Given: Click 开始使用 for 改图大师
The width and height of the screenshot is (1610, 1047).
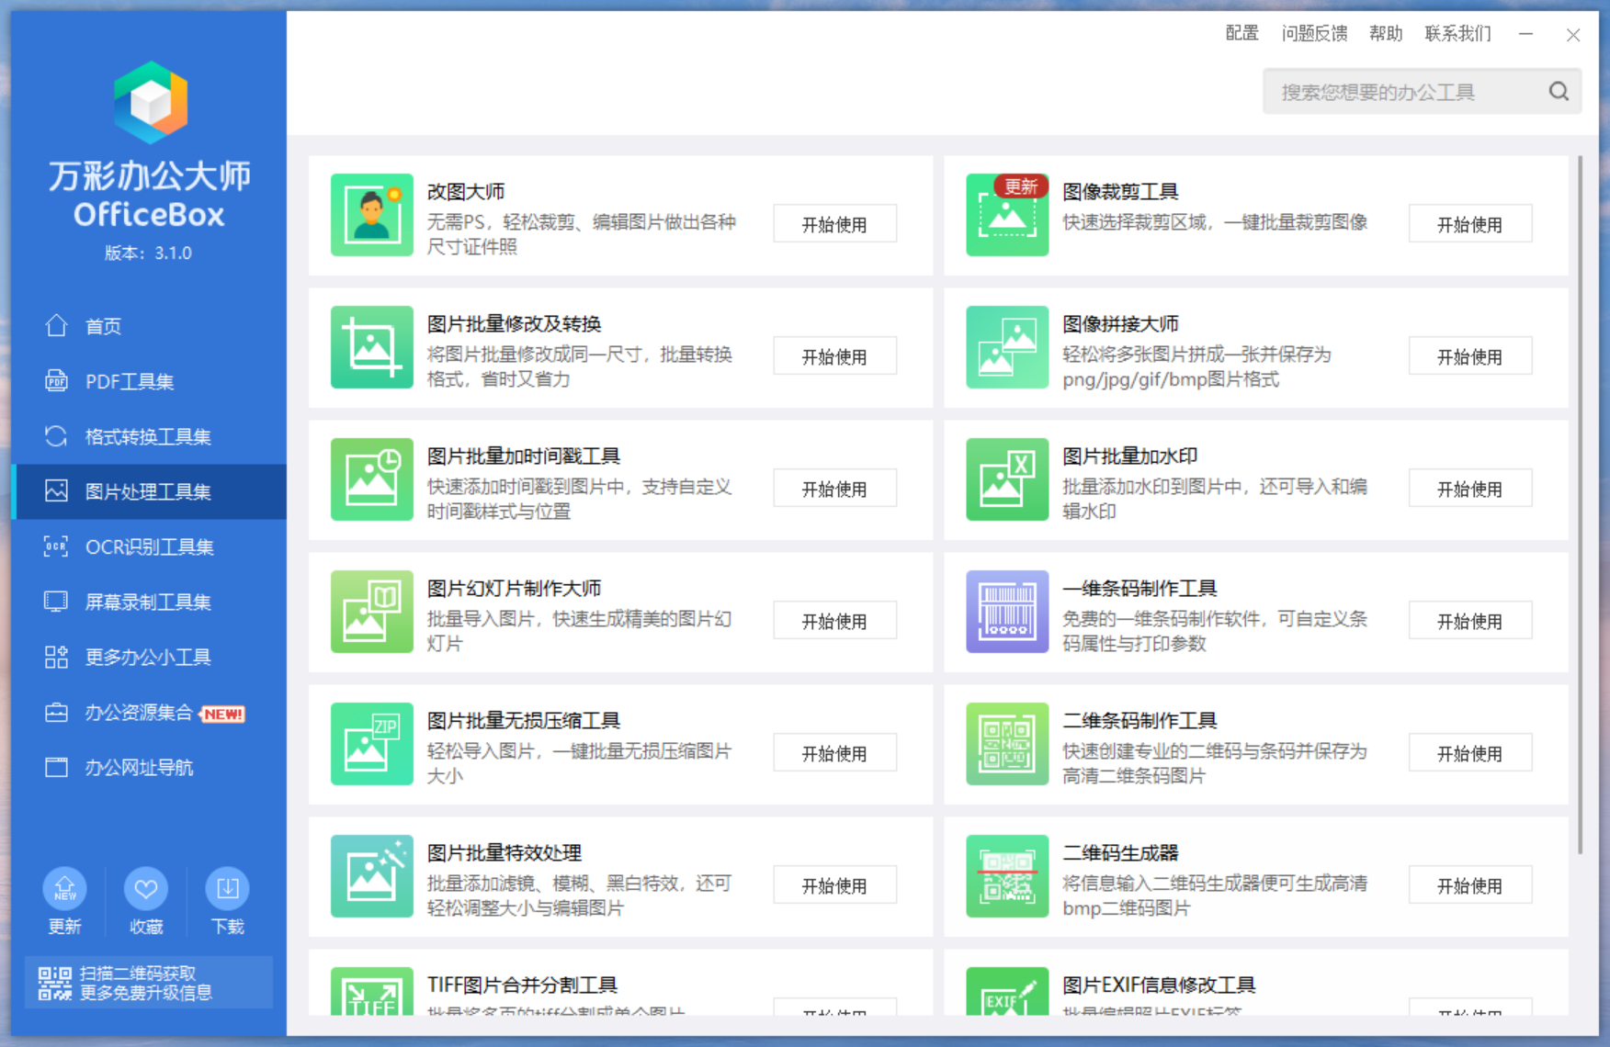Looking at the screenshot, I should click(834, 224).
